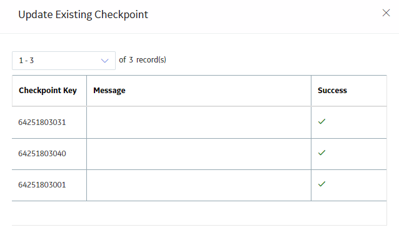Click success checkmark for key 64251803040
Screen dimensions: 399x250
pos(321,153)
